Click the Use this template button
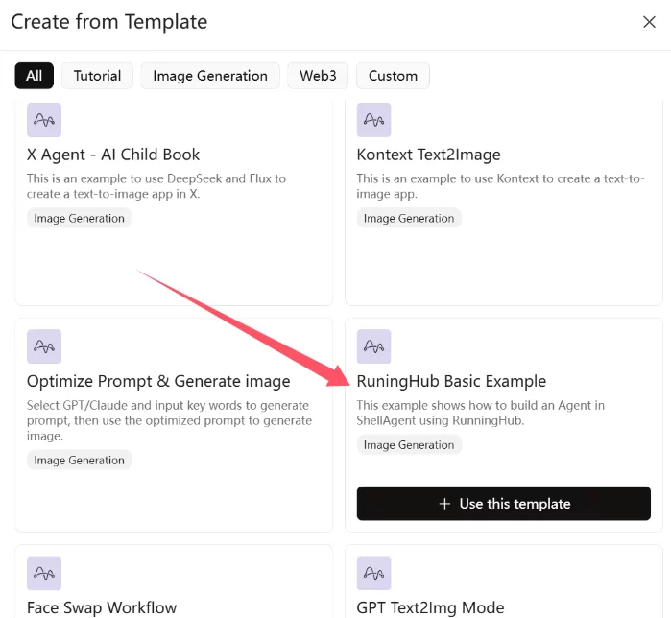 (504, 504)
